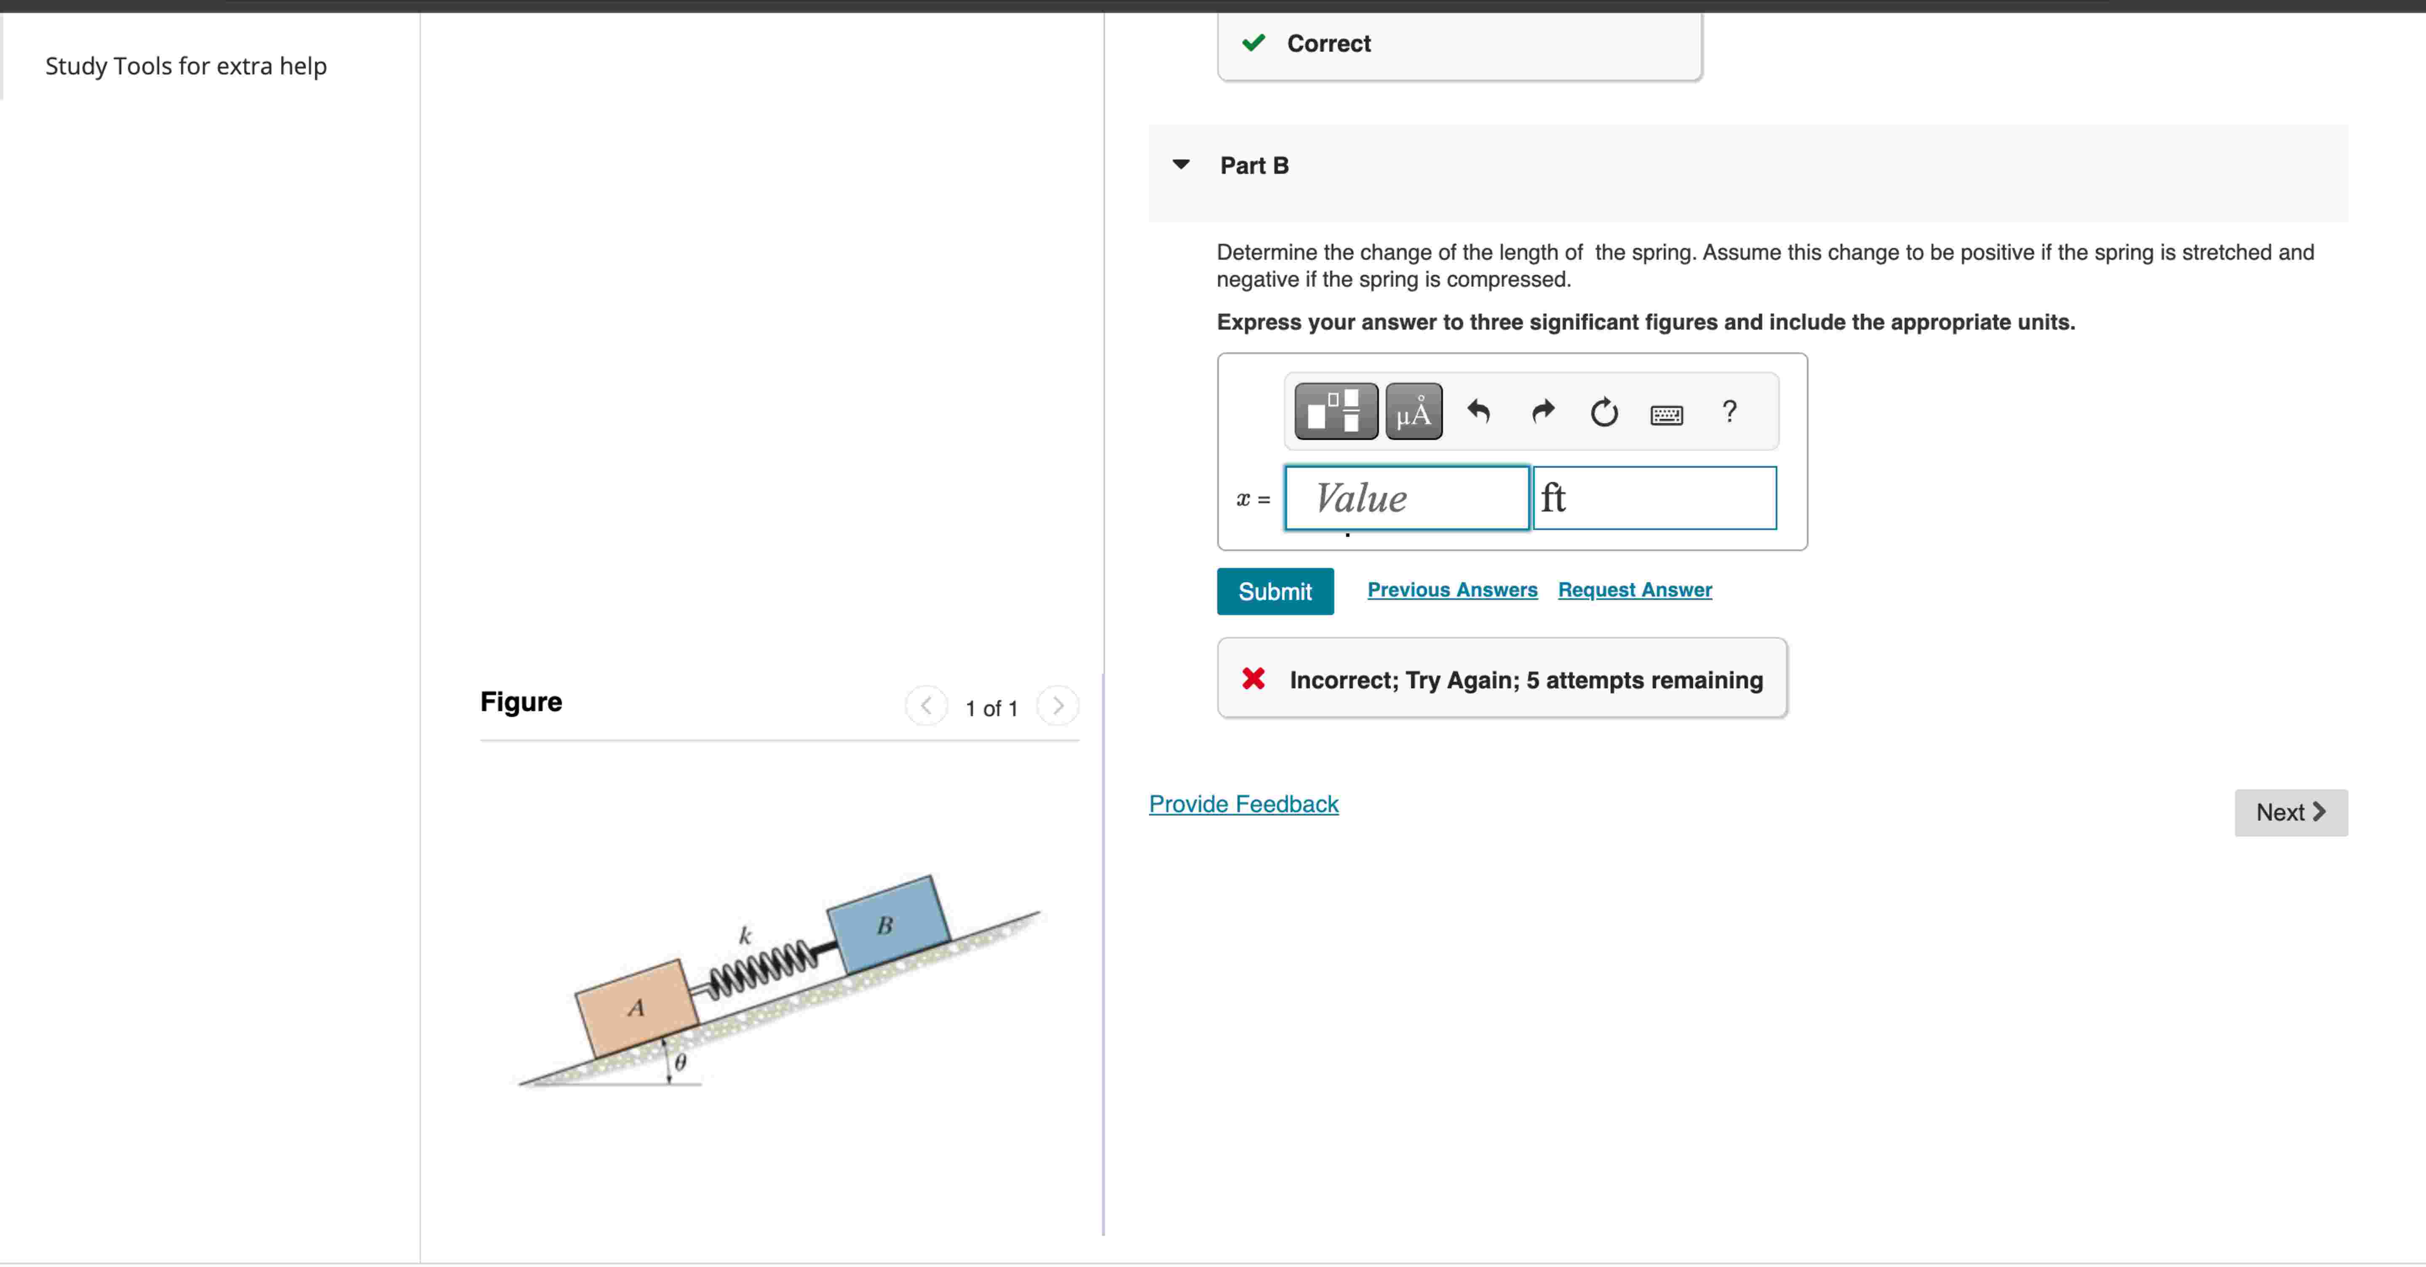Click the '1 of 1' figure counter

tap(992, 709)
